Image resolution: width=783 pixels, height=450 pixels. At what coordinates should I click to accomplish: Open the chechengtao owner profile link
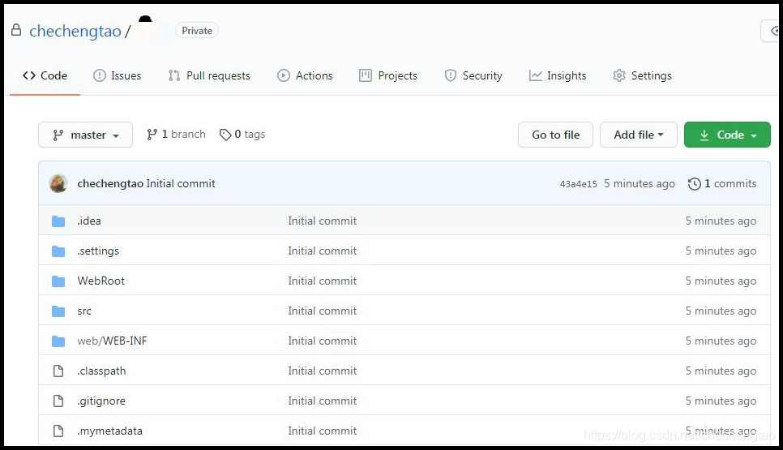(x=75, y=32)
